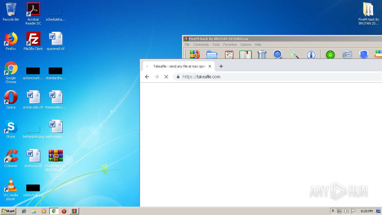Screen dimensions: 382x215
Task: Click WinRAR Test archive clipboard icon
Action: (x=229, y=55)
